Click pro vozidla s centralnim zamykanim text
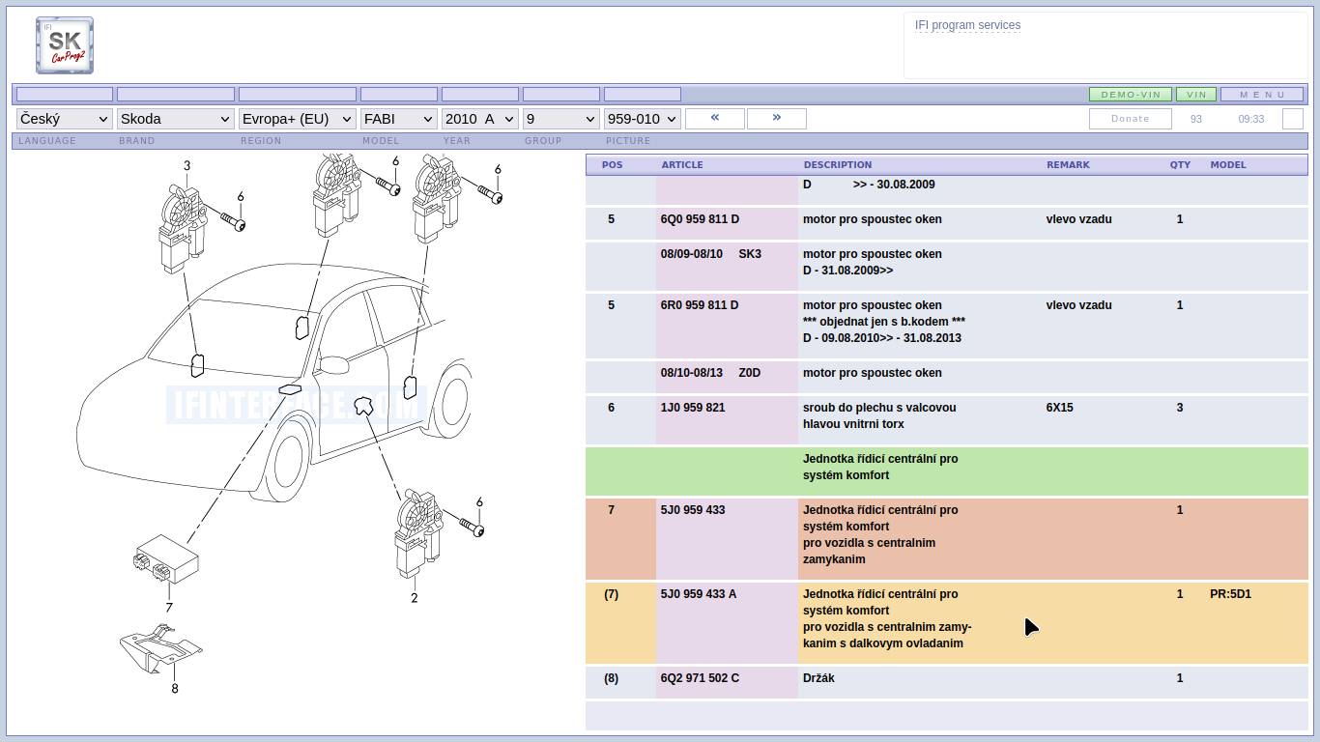 click(x=869, y=551)
